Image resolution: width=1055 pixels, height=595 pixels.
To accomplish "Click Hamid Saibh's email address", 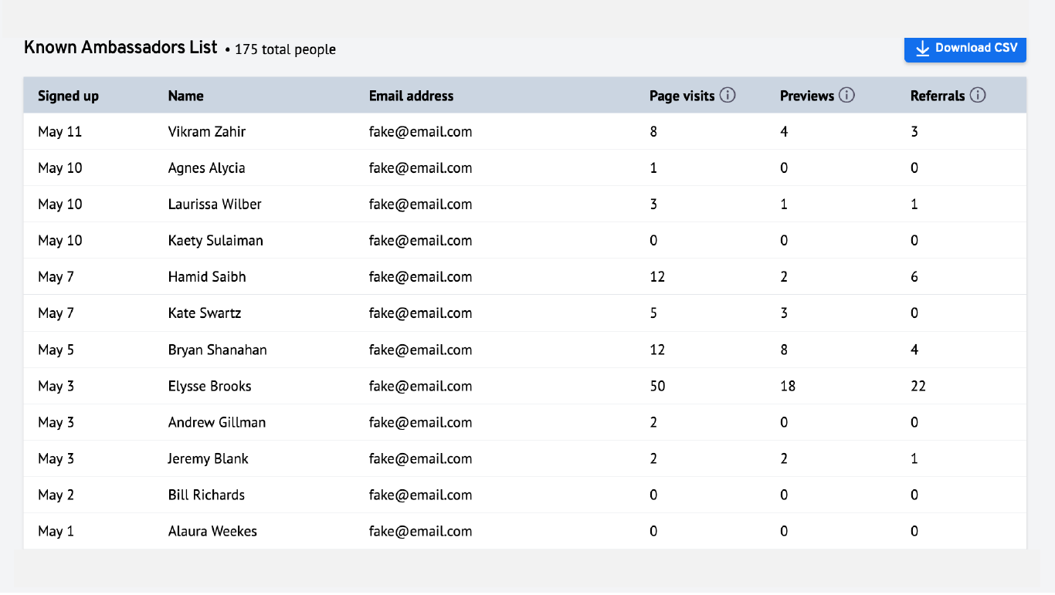I will 420,277.
